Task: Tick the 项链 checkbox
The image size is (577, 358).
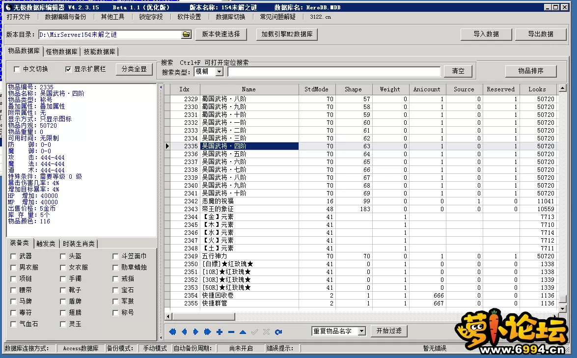Action: 14,279
